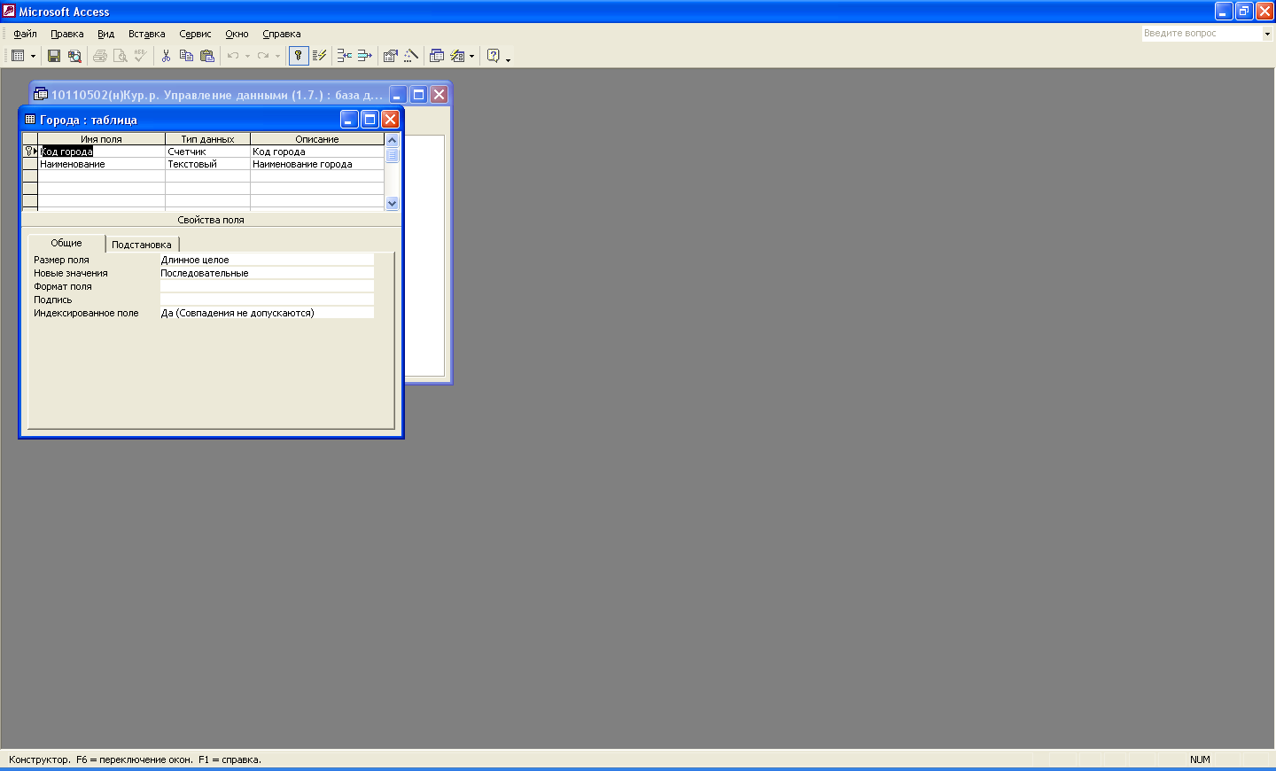Click the Paste clipboard icon
The height and width of the screenshot is (771, 1276).
(207, 56)
